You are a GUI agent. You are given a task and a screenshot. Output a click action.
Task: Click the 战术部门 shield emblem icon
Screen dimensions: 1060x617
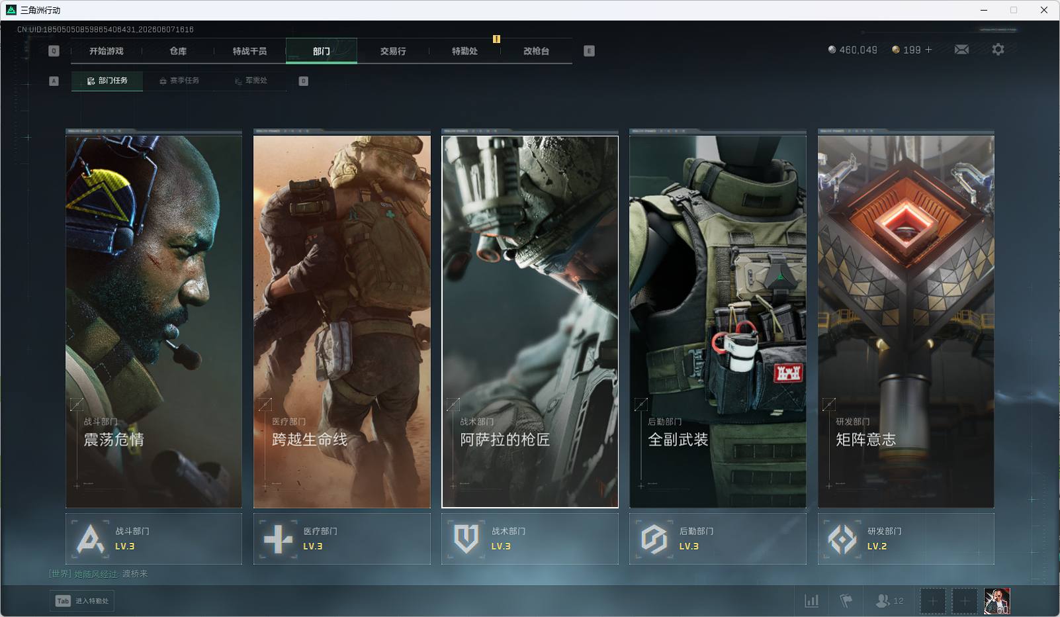[x=466, y=539]
